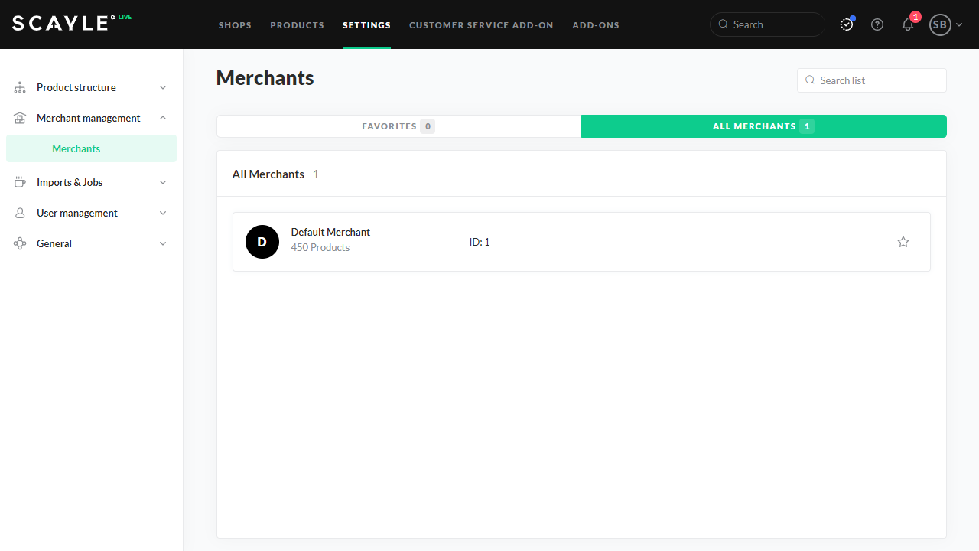Mark Default Merchant as favorite

903,242
